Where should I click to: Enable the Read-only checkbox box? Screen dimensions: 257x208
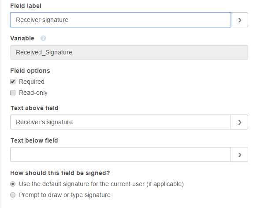point(13,93)
